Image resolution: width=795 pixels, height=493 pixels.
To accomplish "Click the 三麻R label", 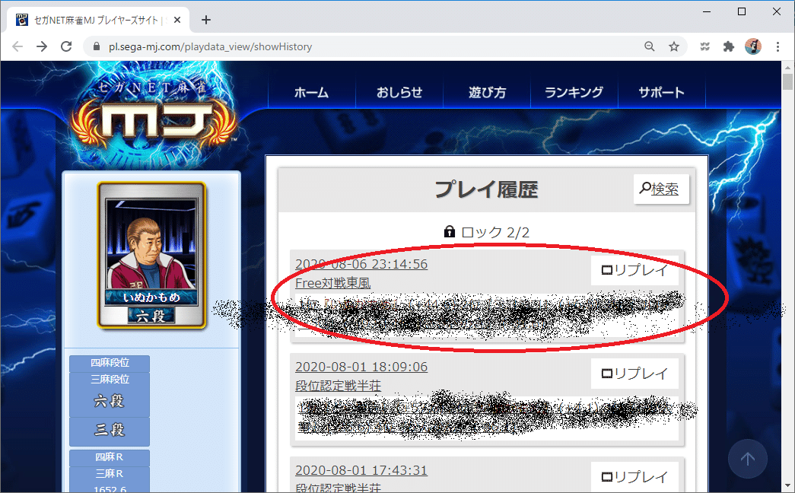I will pos(110,474).
